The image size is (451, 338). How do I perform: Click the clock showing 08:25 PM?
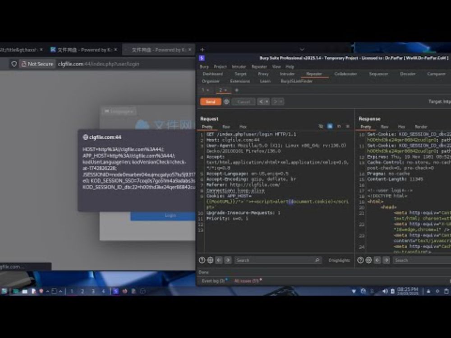tap(408, 291)
